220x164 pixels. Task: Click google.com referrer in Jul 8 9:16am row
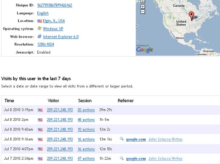(x=136, y=139)
